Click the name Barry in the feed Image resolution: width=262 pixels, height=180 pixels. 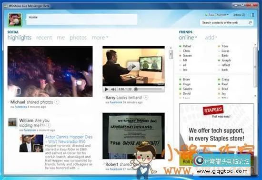click(111, 98)
